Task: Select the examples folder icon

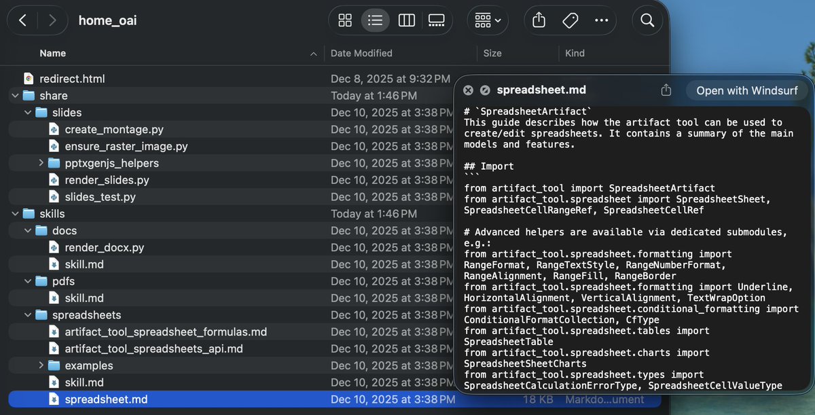Action: pyautogui.click(x=54, y=365)
